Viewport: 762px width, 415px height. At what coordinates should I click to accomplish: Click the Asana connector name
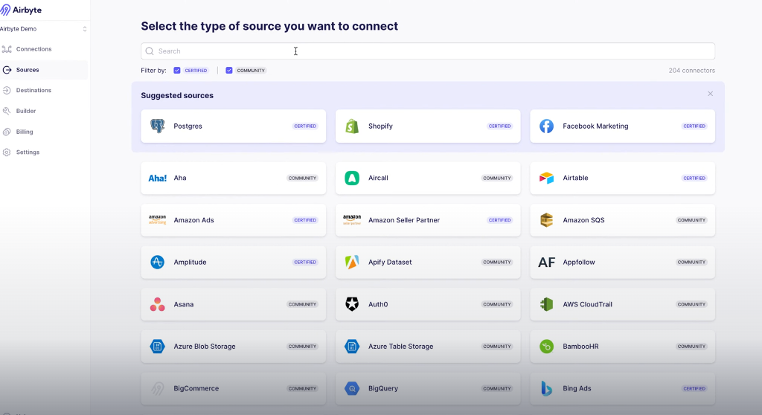point(184,304)
